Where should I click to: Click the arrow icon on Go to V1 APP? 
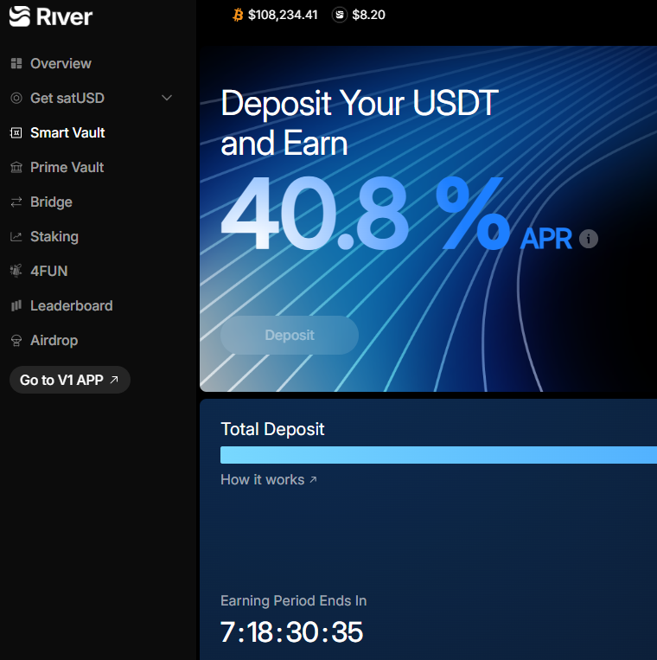pos(114,380)
